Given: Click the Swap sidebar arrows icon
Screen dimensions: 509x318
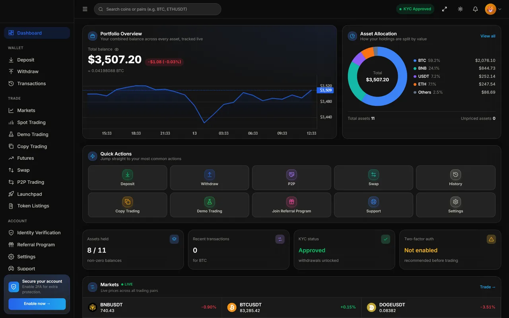Looking at the screenshot, I should (x=11, y=170).
